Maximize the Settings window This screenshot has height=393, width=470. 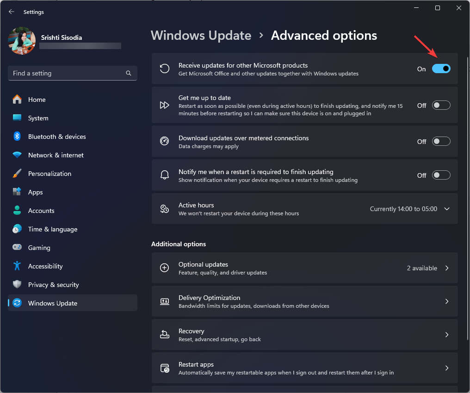pyautogui.click(x=437, y=8)
